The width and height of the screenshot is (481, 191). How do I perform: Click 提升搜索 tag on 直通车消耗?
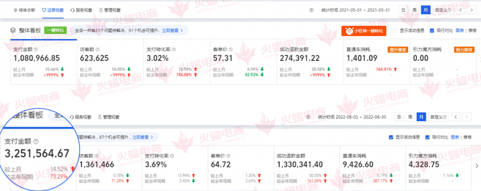(x=398, y=50)
